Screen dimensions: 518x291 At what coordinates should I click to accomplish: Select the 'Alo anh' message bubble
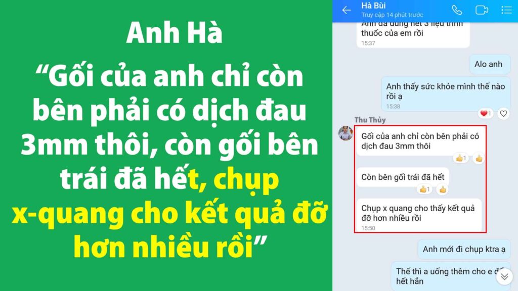point(490,64)
